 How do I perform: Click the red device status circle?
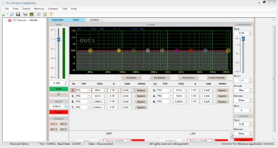click(x=10, y=20)
